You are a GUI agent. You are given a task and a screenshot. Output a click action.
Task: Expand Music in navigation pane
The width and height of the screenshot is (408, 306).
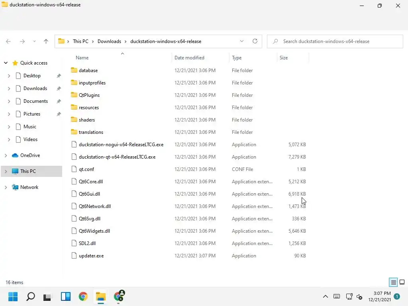pyautogui.click(x=9, y=127)
